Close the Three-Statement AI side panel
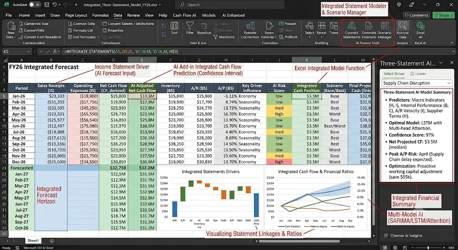The image size is (458, 250). [x=452, y=63]
